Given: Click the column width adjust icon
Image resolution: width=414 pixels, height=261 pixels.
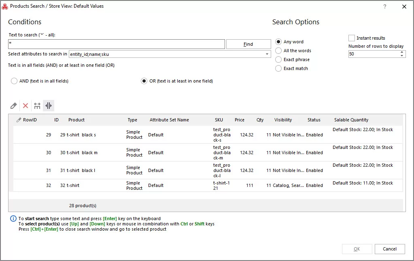Looking at the screenshot, I should click(x=37, y=106).
